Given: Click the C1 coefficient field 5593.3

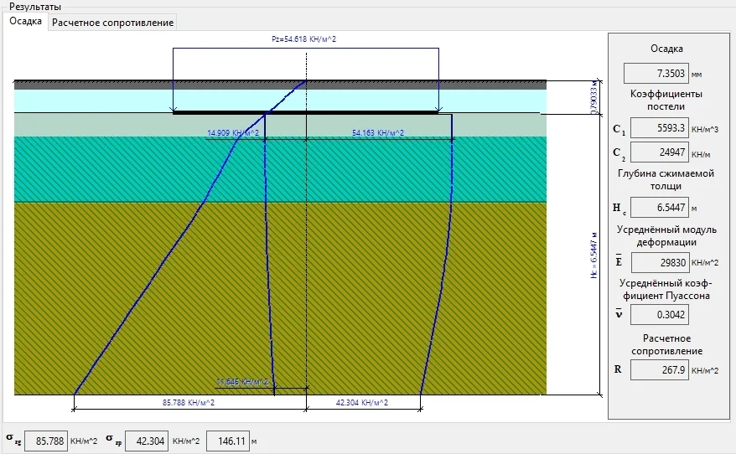Looking at the screenshot, I should [x=659, y=128].
